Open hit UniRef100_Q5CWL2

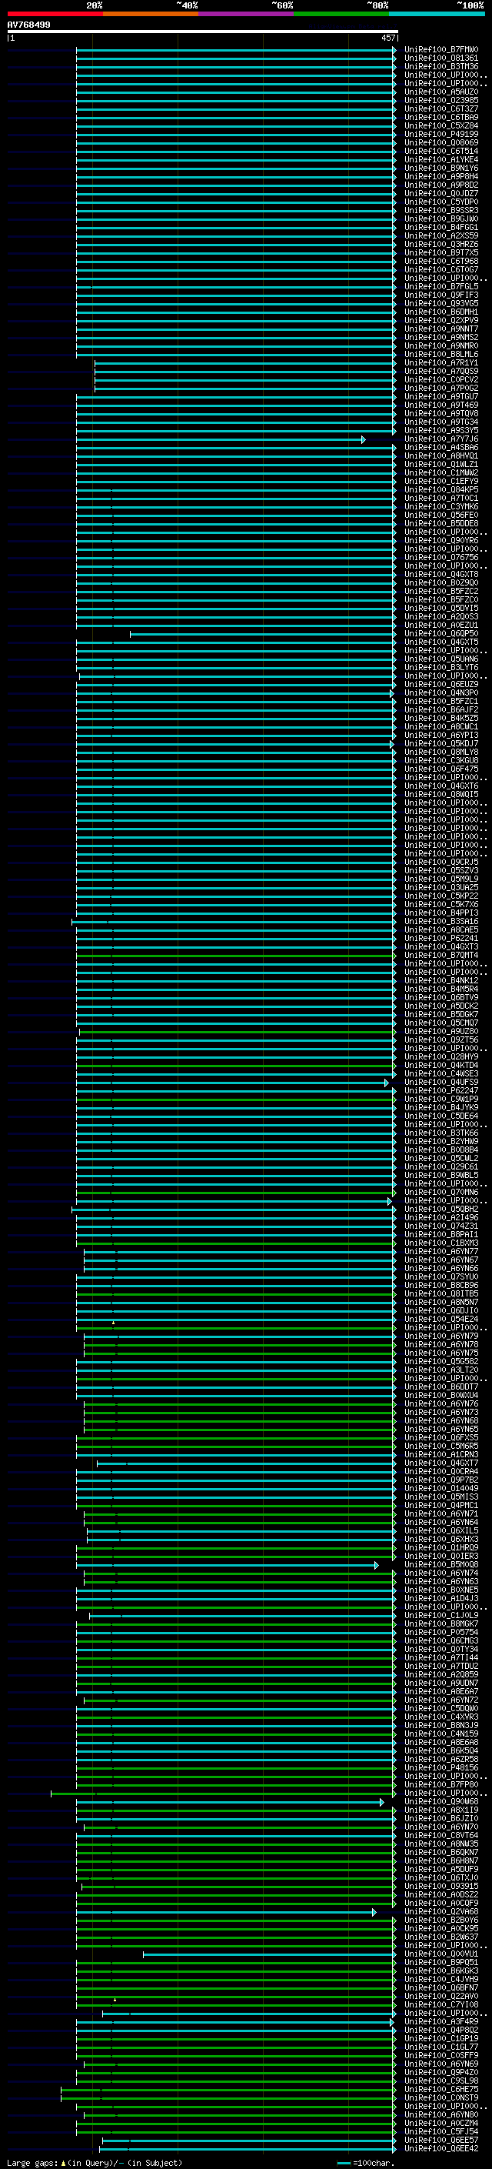click(x=441, y=1159)
